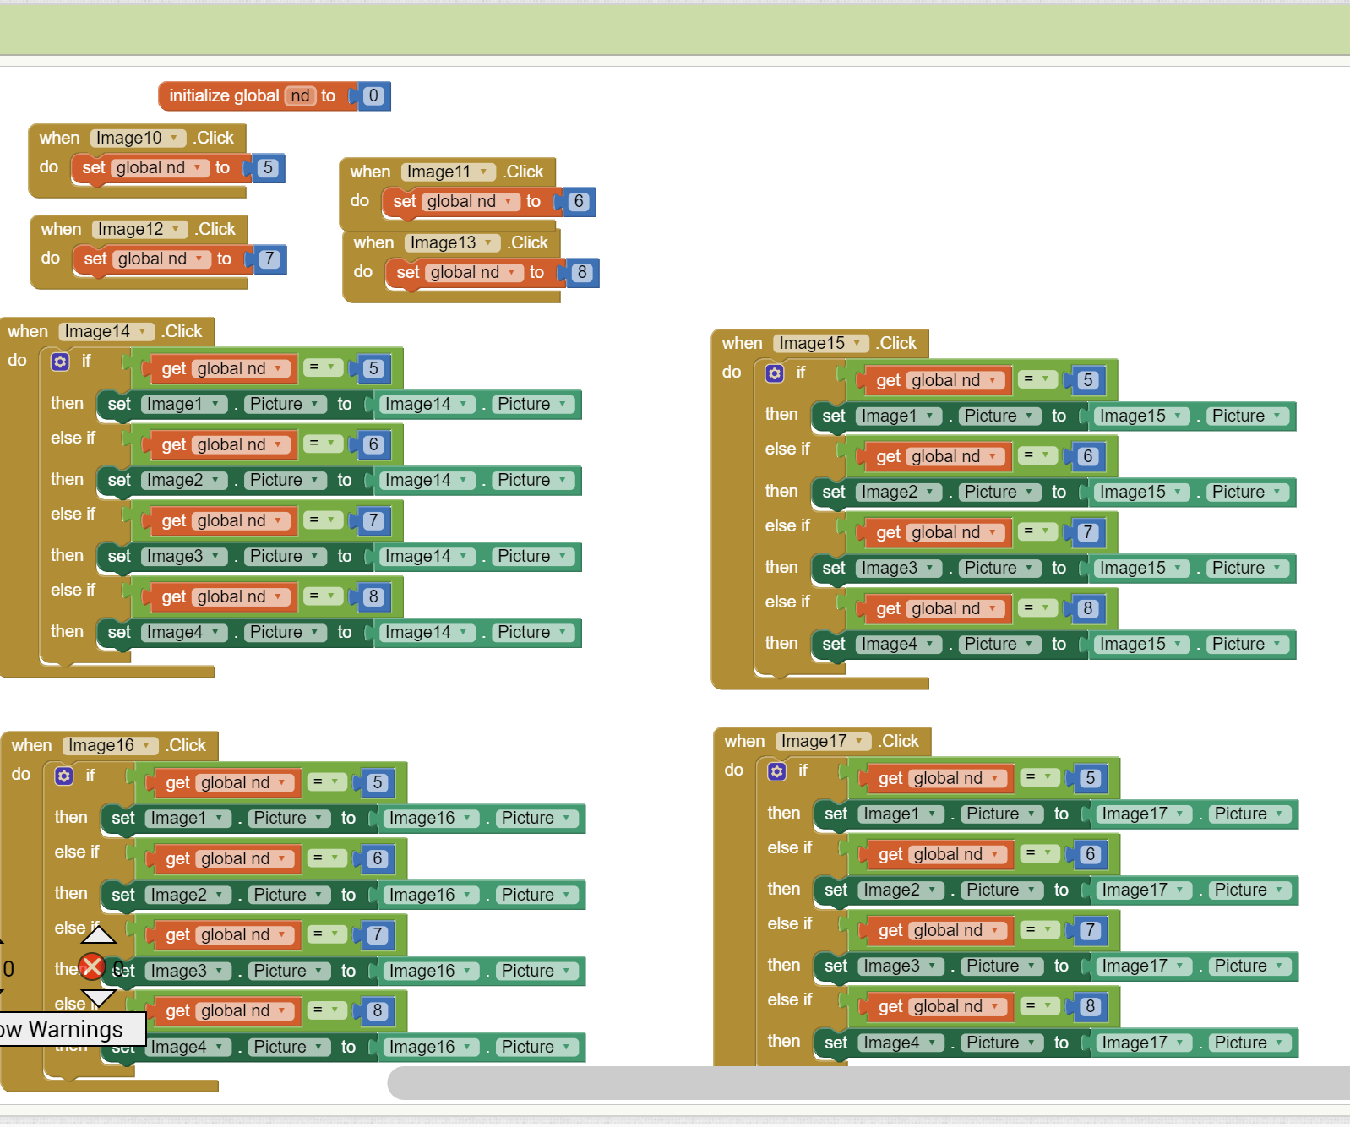1350x1127 pixels.
Task: Click number 7 in Image12 set block
Action: click(269, 259)
